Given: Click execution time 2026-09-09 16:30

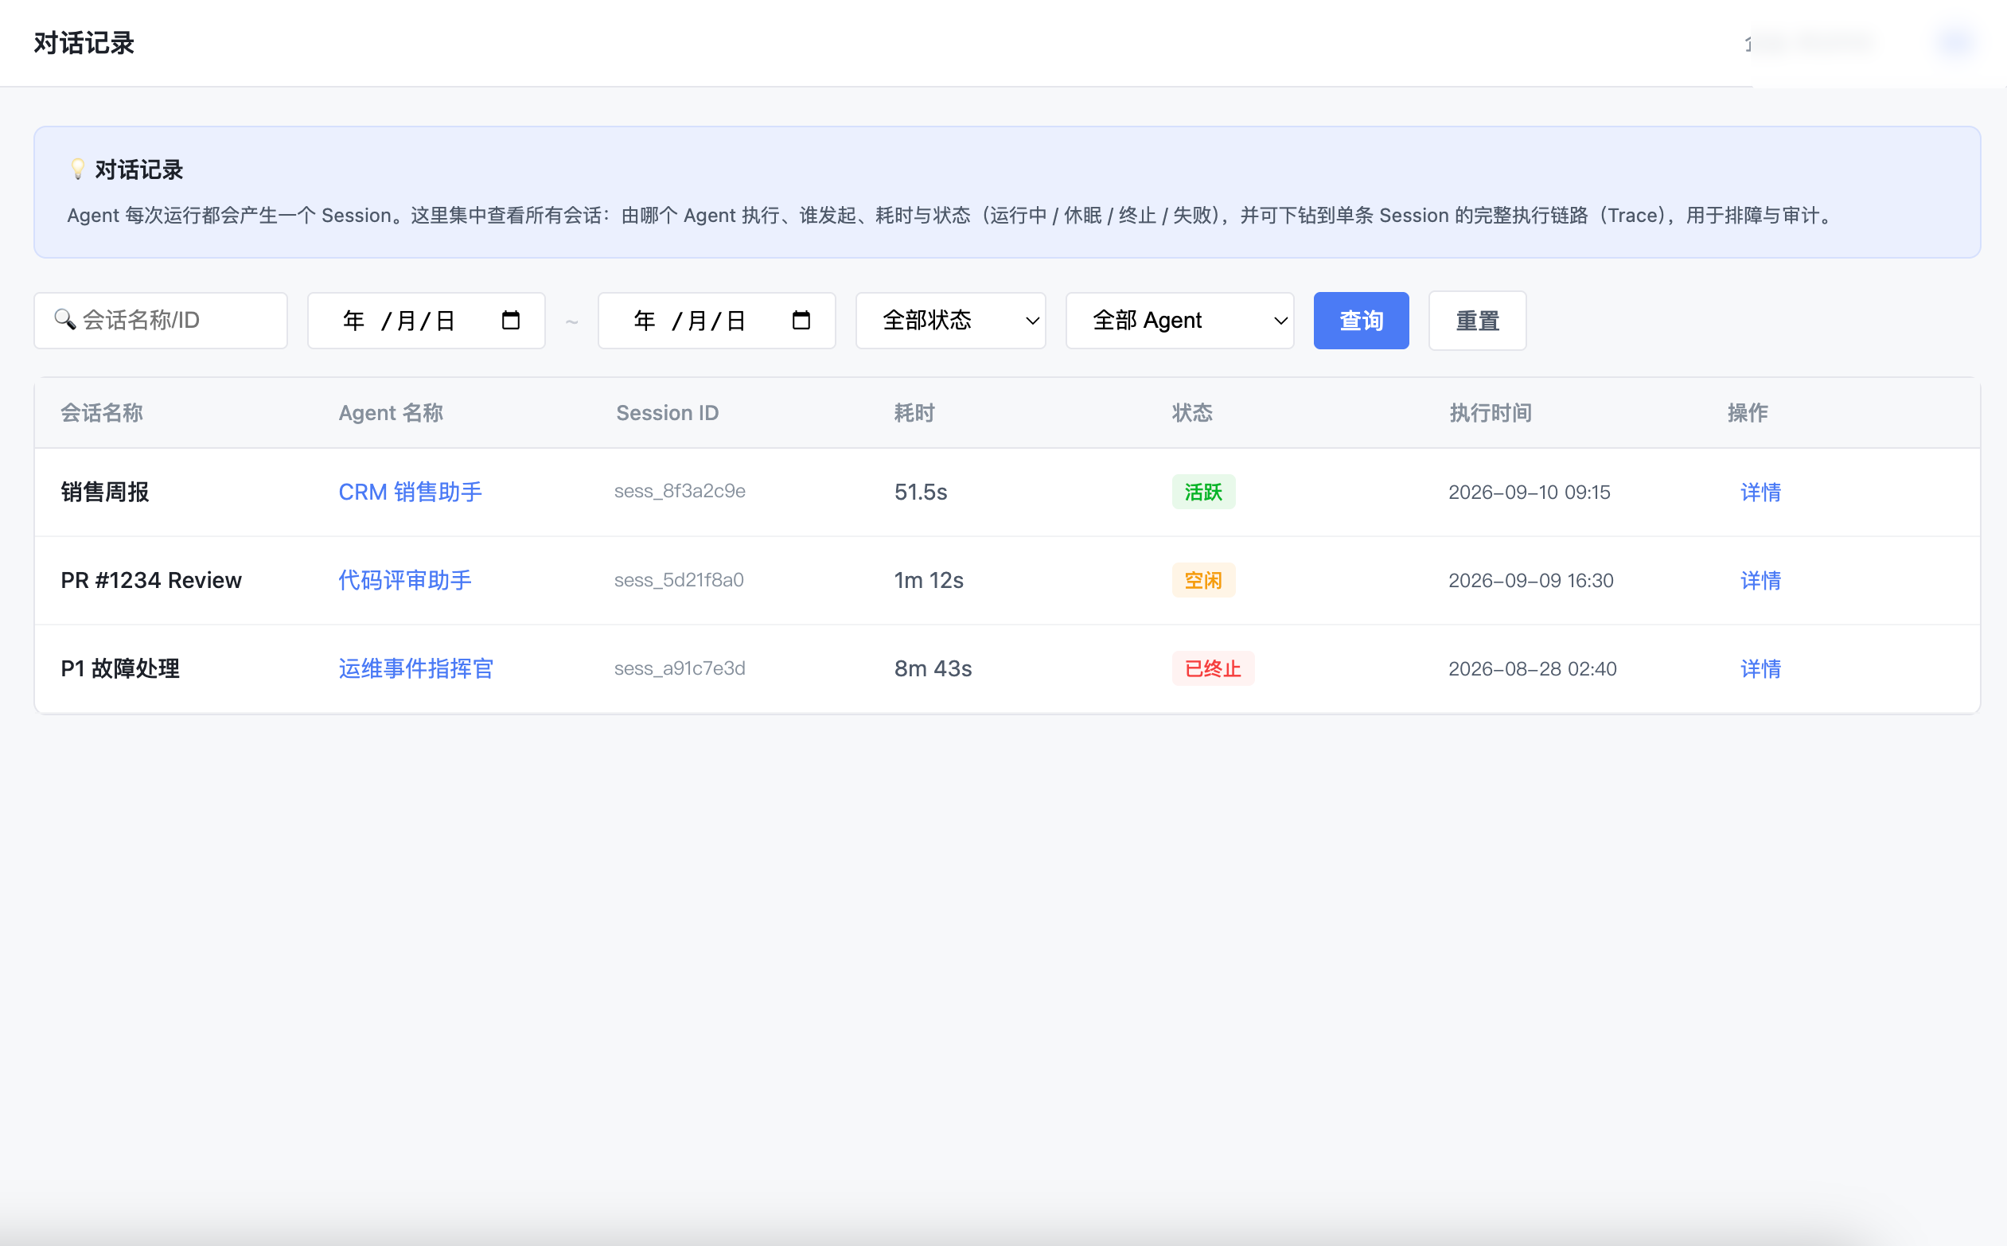Looking at the screenshot, I should pyautogui.click(x=1530, y=580).
